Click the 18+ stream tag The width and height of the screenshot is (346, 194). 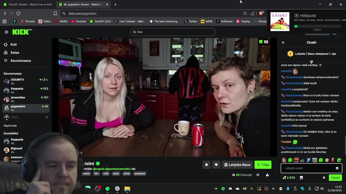point(97,174)
